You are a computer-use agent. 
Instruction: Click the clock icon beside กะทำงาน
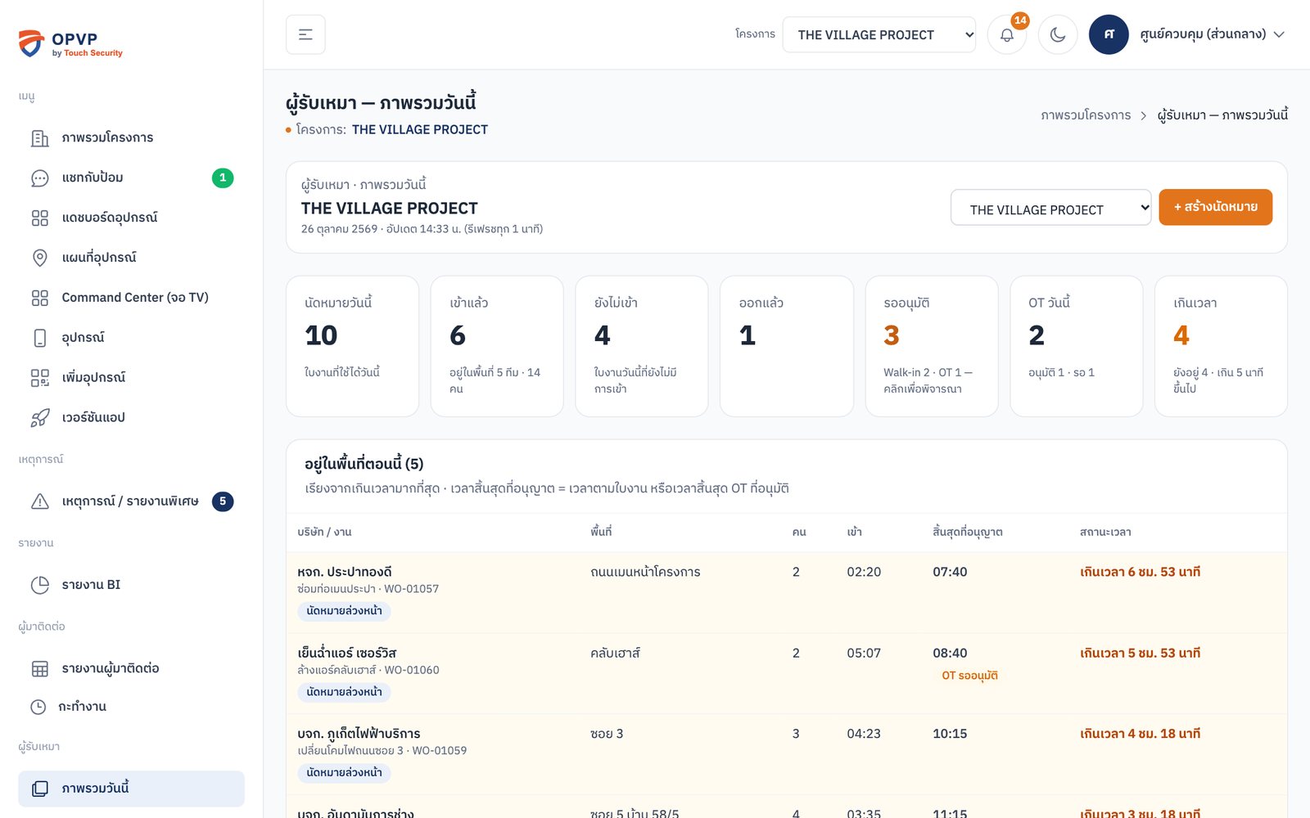pyautogui.click(x=38, y=707)
